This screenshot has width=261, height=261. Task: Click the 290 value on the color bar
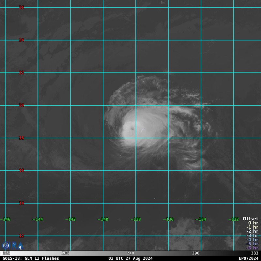tap(196, 253)
